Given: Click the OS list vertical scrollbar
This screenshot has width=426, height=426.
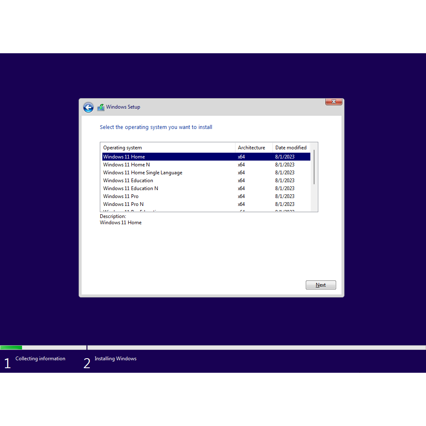Looking at the screenshot, I should pyautogui.click(x=314, y=167).
